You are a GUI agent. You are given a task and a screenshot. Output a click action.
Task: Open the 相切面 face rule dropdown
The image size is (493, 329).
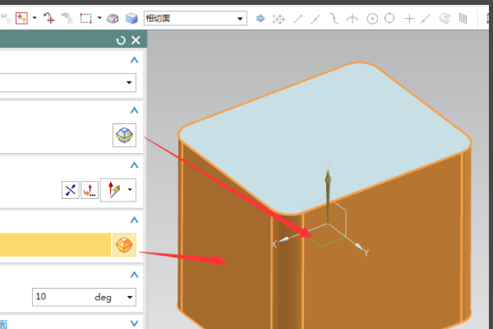(240, 17)
